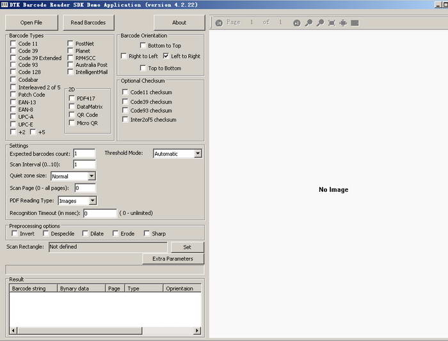The height and width of the screenshot is (341, 448).
Task: Enable Code 93 barcode type
Action: coord(13,65)
